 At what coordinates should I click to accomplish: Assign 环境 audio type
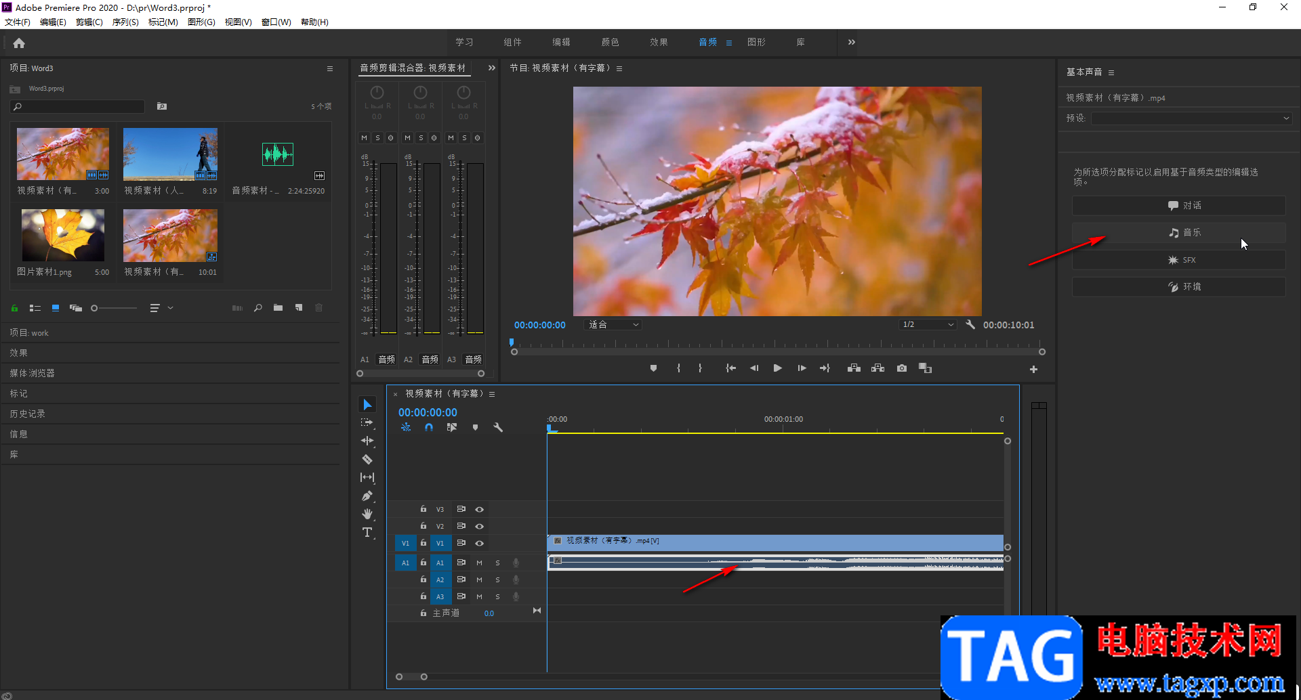pos(1178,286)
